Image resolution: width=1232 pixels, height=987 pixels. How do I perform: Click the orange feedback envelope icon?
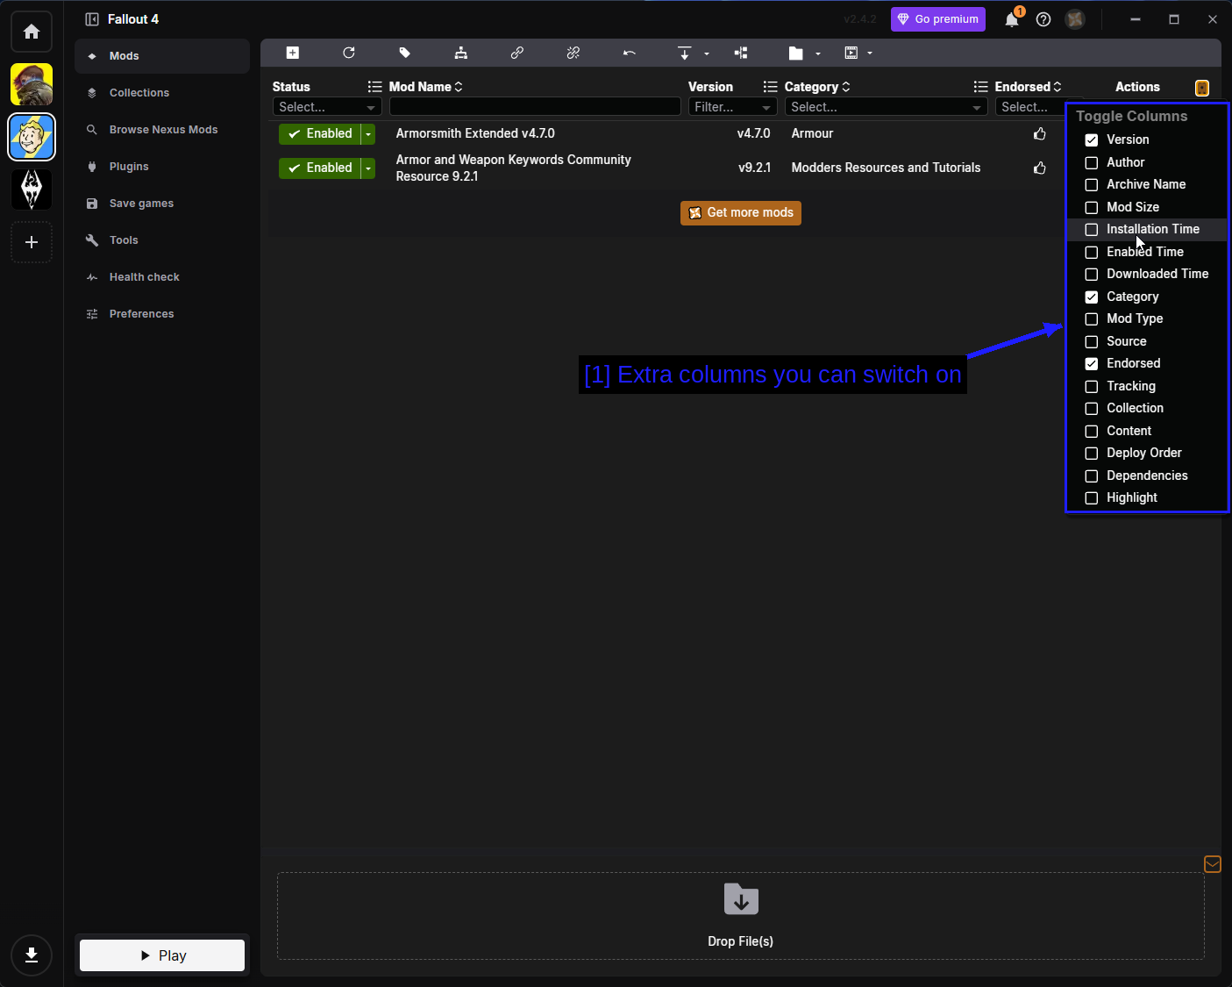pos(1213,865)
